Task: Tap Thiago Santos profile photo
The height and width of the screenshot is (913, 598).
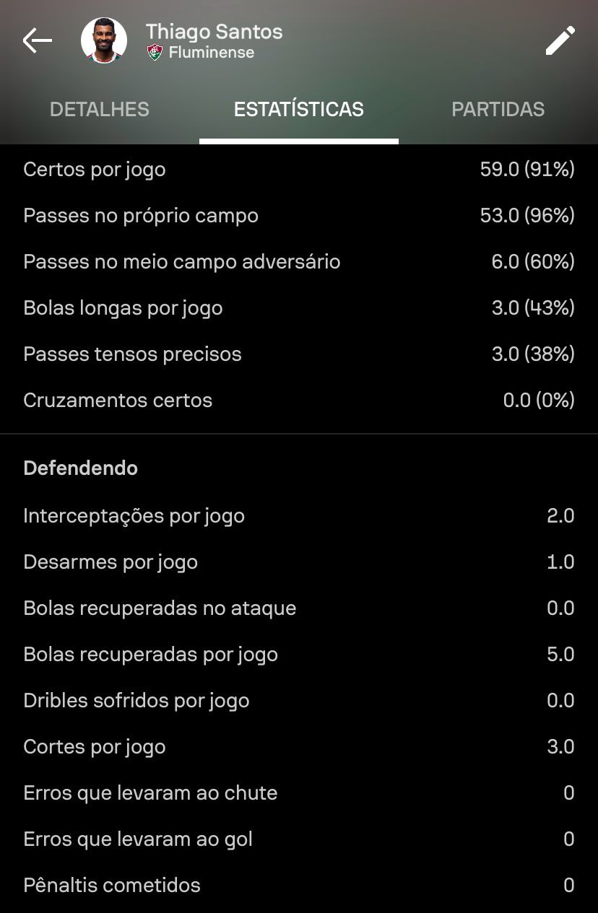Action: coord(104,41)
